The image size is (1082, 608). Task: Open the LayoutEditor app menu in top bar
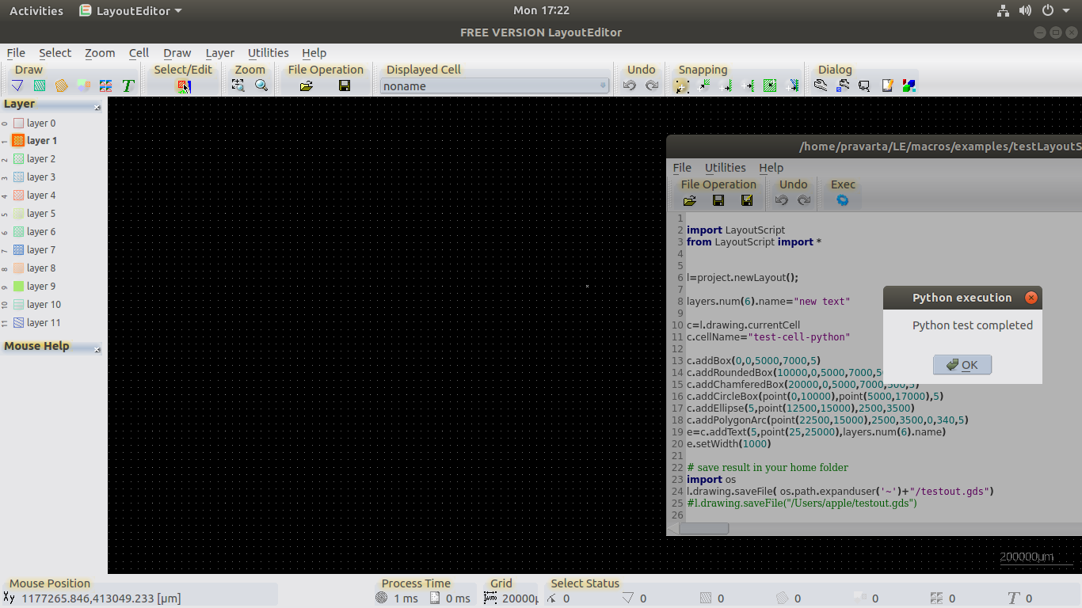[x=131, y=10]
